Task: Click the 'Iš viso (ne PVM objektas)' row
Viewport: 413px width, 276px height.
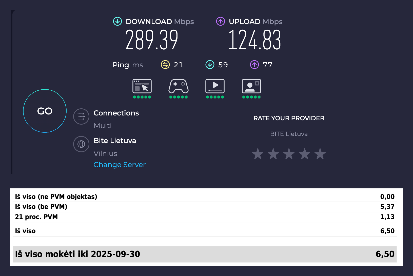Action: [x=205, y=197]
